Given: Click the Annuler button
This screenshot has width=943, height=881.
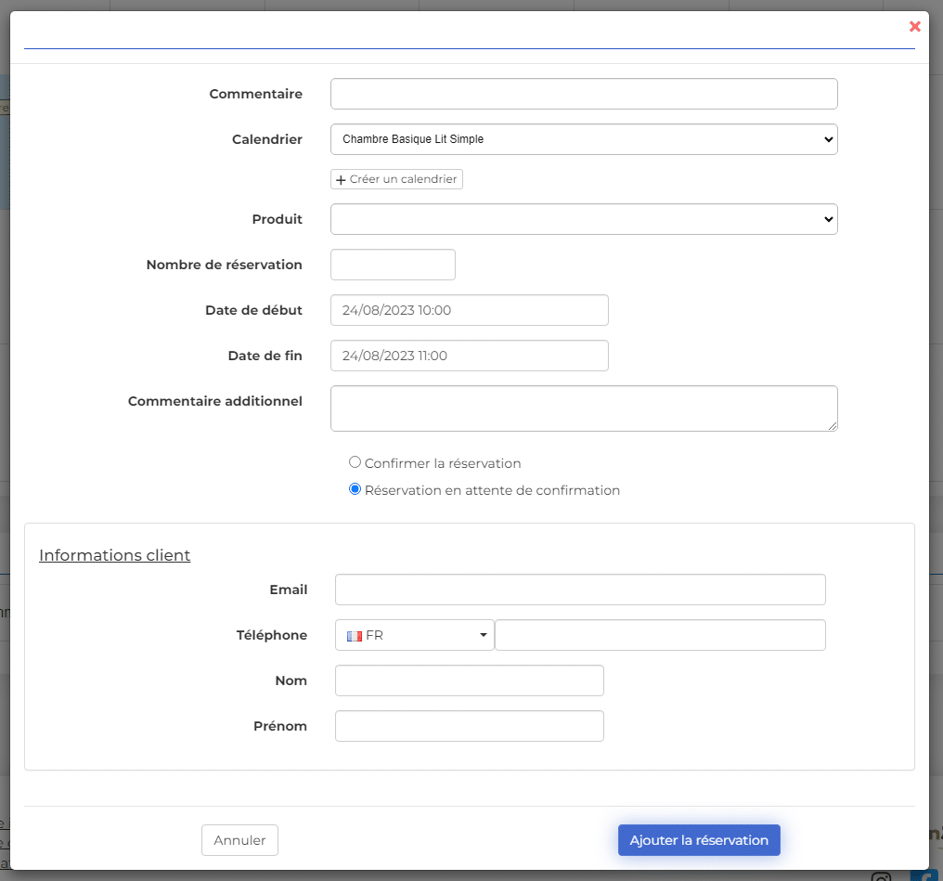Looking at the screenshot, I should 239,840.
